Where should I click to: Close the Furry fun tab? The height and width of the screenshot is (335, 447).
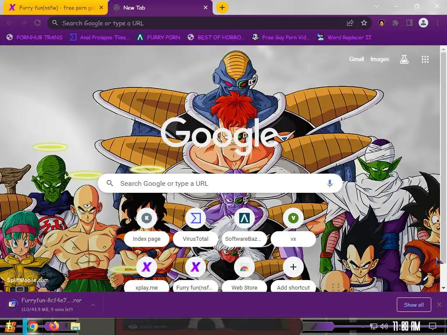click(x=101, y=8)
